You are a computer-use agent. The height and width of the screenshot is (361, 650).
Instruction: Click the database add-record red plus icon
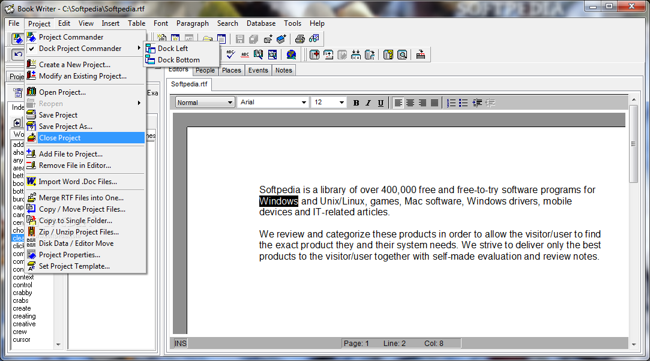314,55
